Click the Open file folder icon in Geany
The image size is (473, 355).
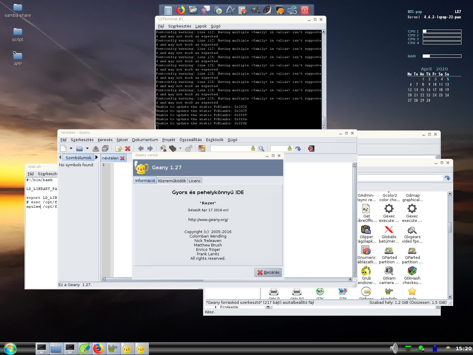pyautogui.click(x=80, y=149)
